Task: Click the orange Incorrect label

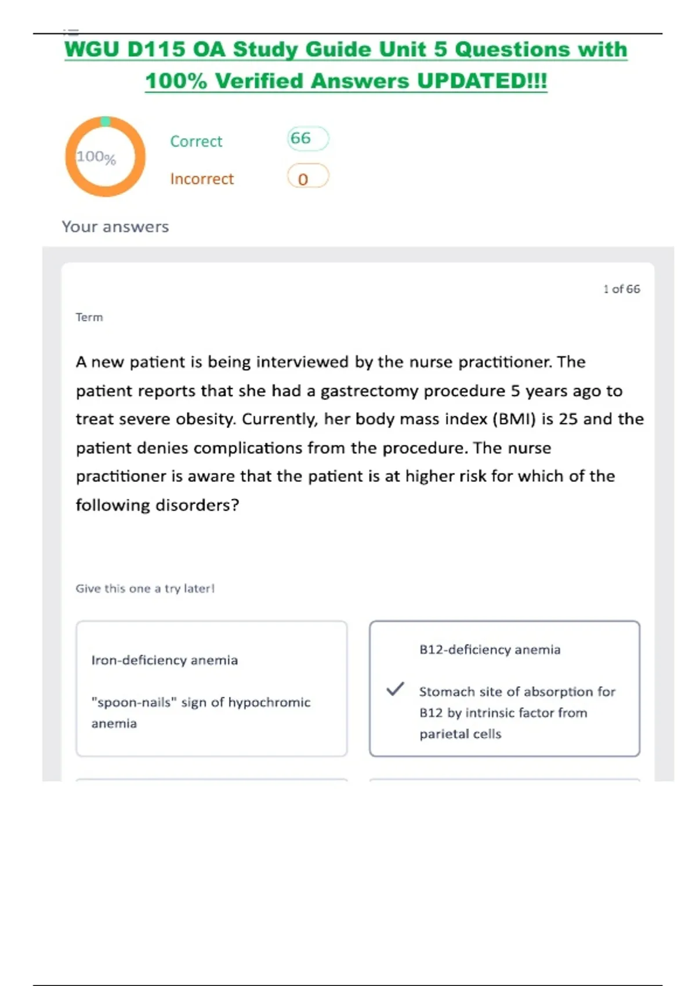Action: click(202, 179)
